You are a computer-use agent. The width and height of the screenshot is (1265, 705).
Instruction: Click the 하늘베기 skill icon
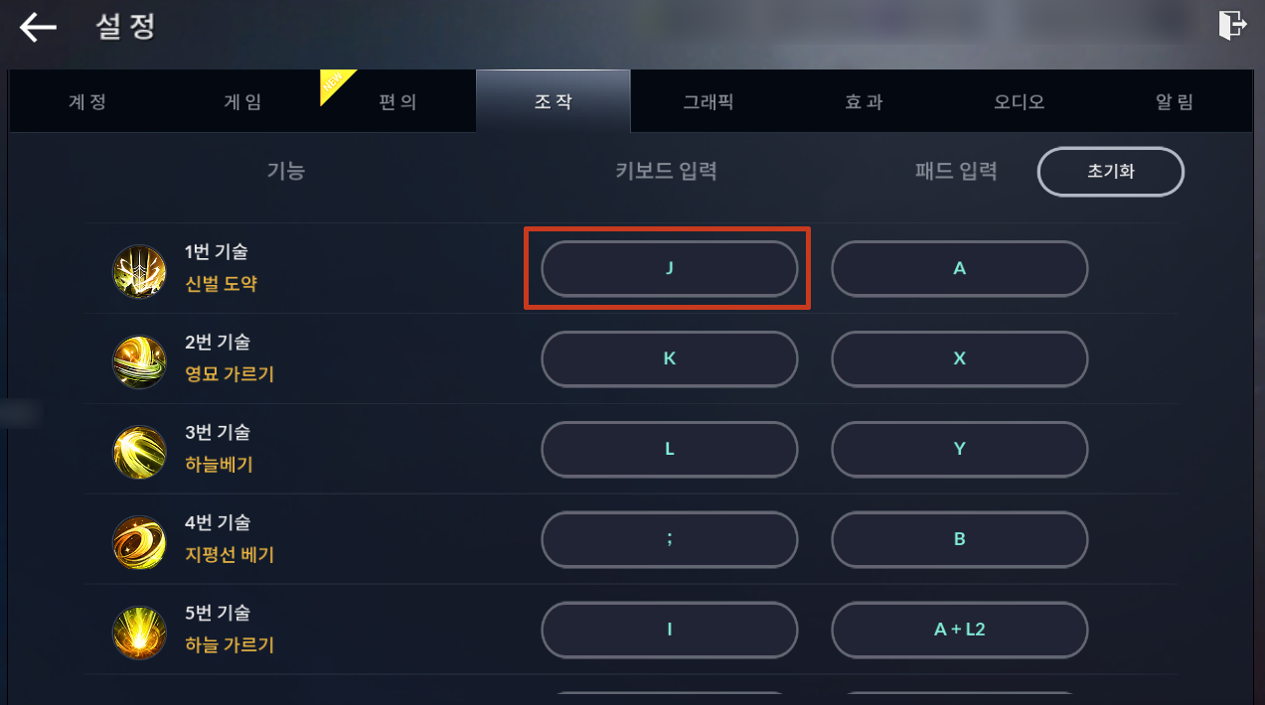pyautogui.click(x=139, y=452)
